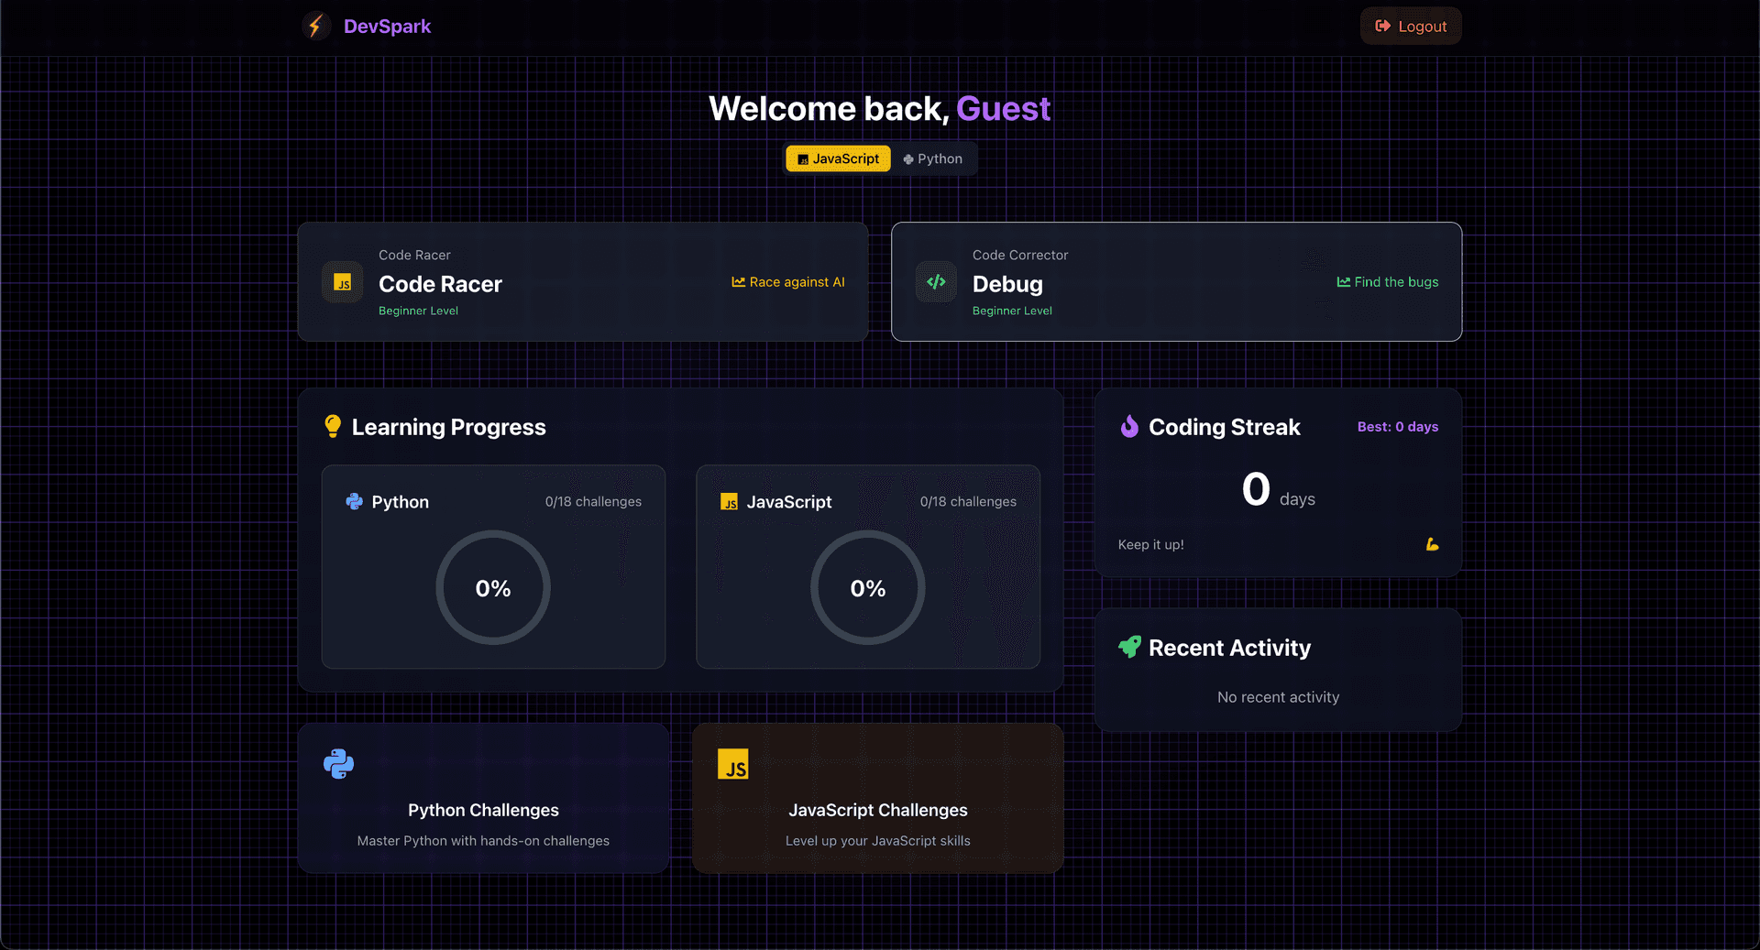The height and width of the screenshot is (950, 1760).
Task: Click the flame icon beside Coding Streak
Action: coord(1129,426)
